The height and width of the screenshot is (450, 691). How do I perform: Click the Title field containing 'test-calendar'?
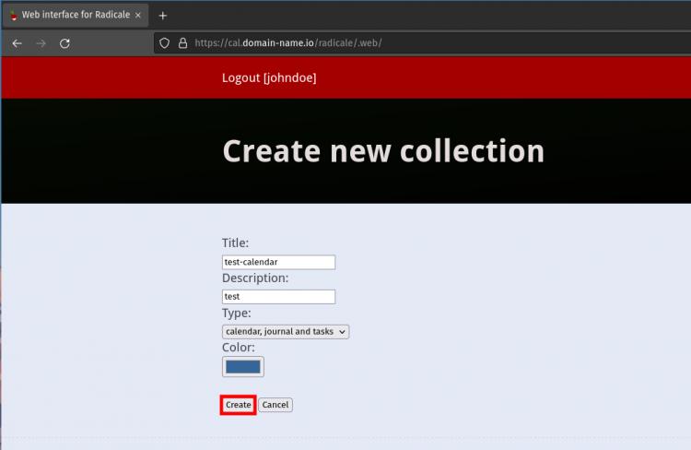click(278, 262)
